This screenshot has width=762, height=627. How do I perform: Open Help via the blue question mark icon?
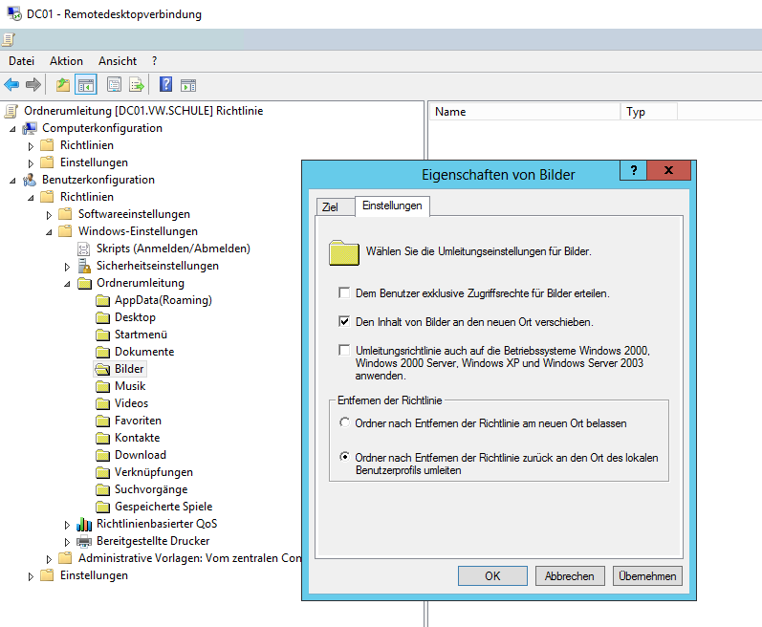(165, 85)
